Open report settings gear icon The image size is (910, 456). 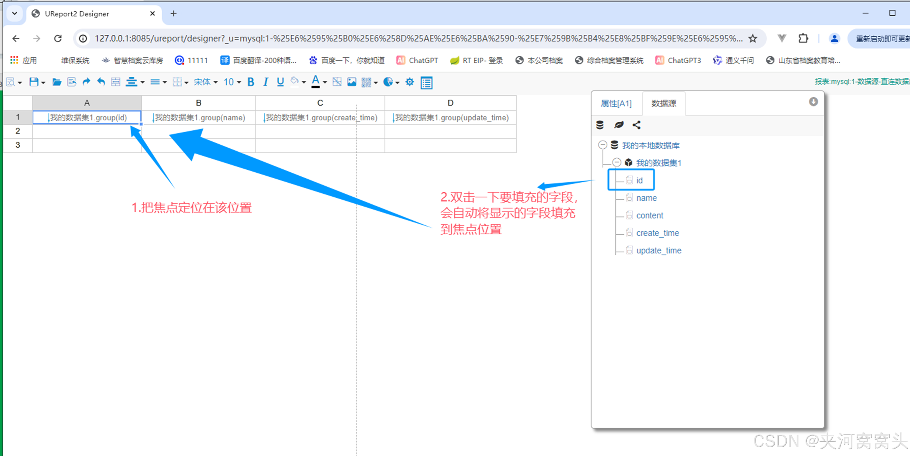[410, 82]
